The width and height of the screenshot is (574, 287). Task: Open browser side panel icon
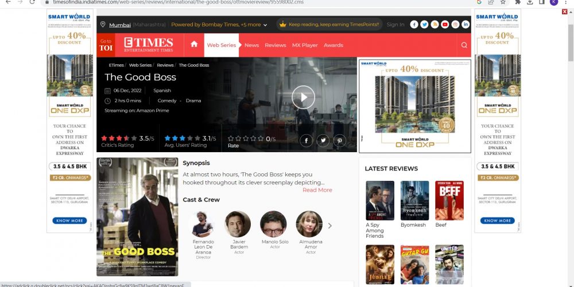click(x=542, y=2)
